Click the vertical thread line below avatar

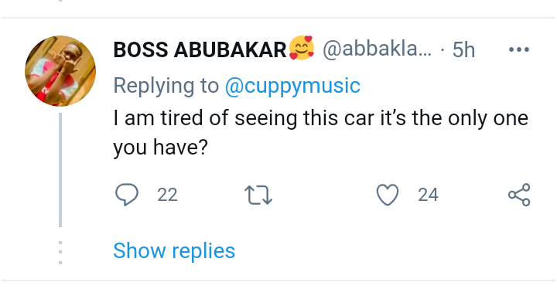tap(60, 170)
